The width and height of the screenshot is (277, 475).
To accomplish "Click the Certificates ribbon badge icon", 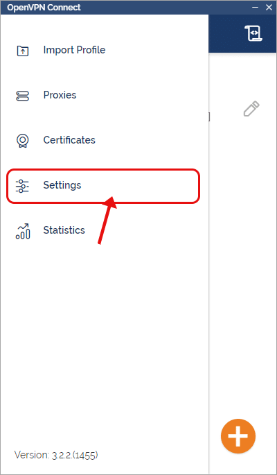I will click(23, 141).
